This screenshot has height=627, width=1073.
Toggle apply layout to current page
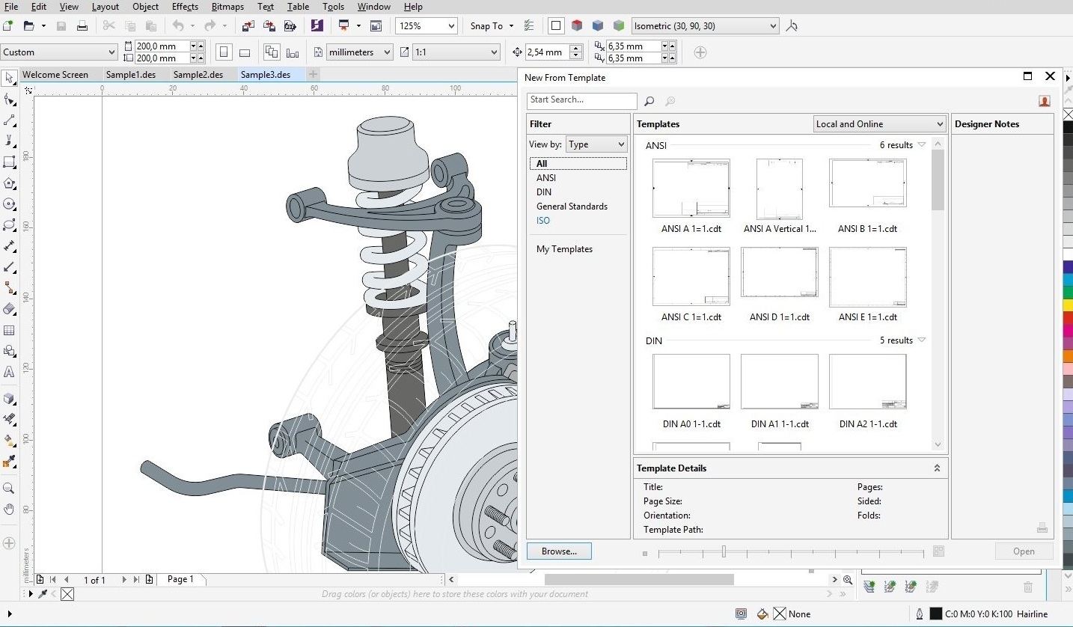(293, 52)
